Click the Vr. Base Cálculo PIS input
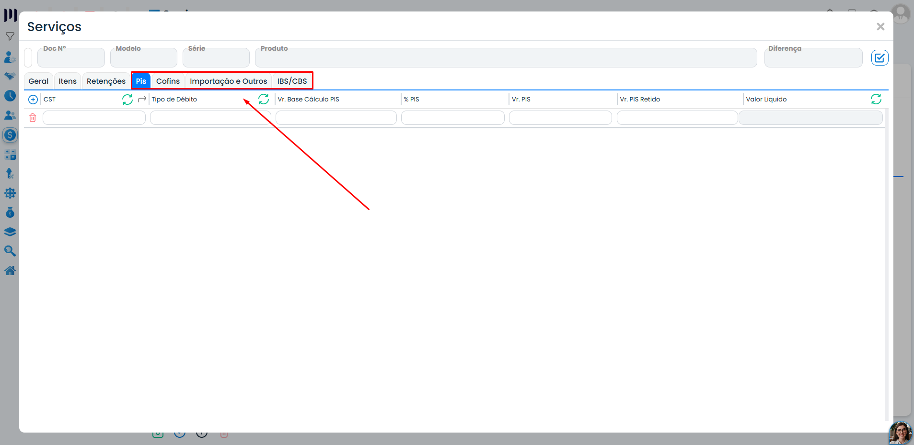The width and height of the screenshot is (914, 445). point(336,118)
